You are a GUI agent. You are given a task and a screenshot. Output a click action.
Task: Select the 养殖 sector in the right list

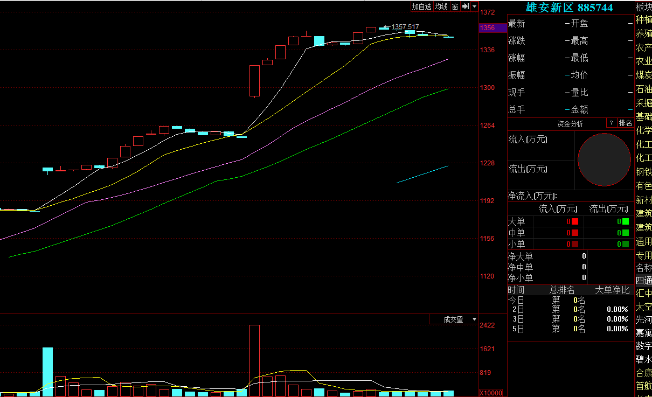[644, 33]
